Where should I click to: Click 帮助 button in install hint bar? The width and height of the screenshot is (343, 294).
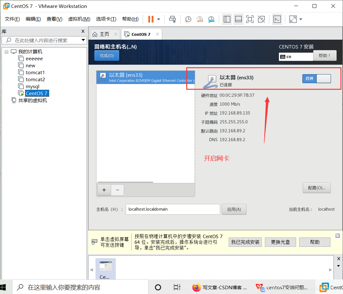[315, 242]
